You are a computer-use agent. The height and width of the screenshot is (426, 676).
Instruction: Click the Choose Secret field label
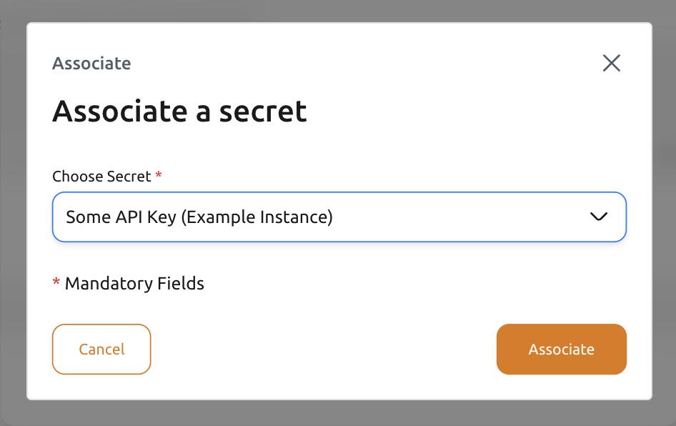[x=101, y=176]
